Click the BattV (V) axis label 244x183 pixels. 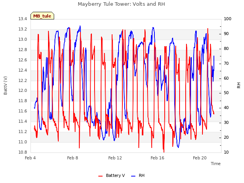click(x=5, y=85)
